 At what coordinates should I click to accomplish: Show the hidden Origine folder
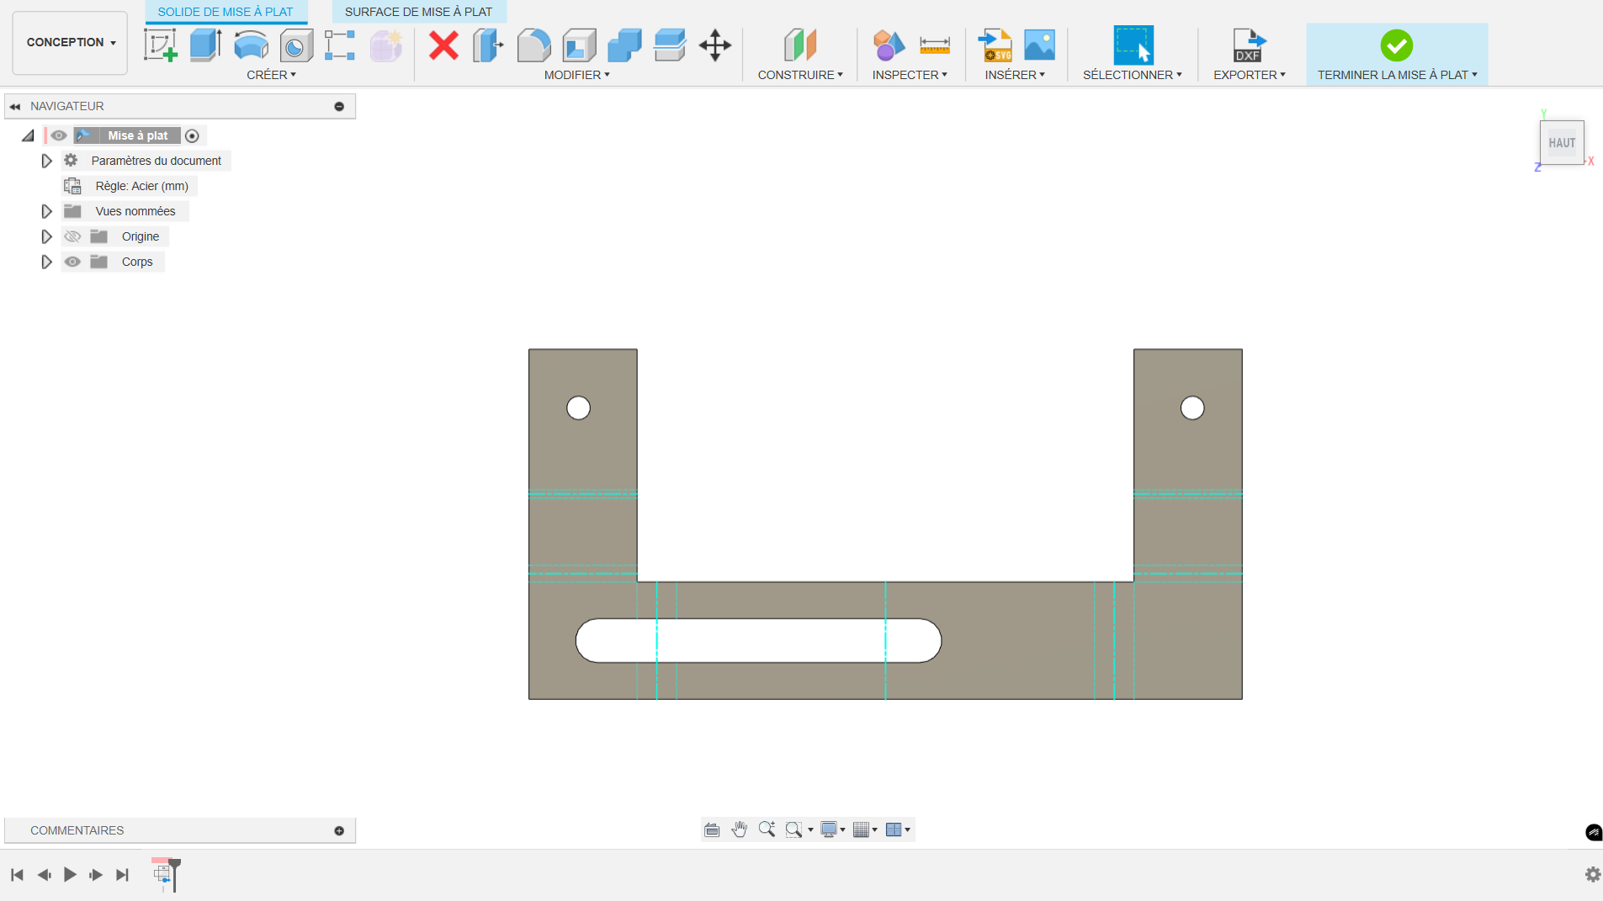pos(72,236)
